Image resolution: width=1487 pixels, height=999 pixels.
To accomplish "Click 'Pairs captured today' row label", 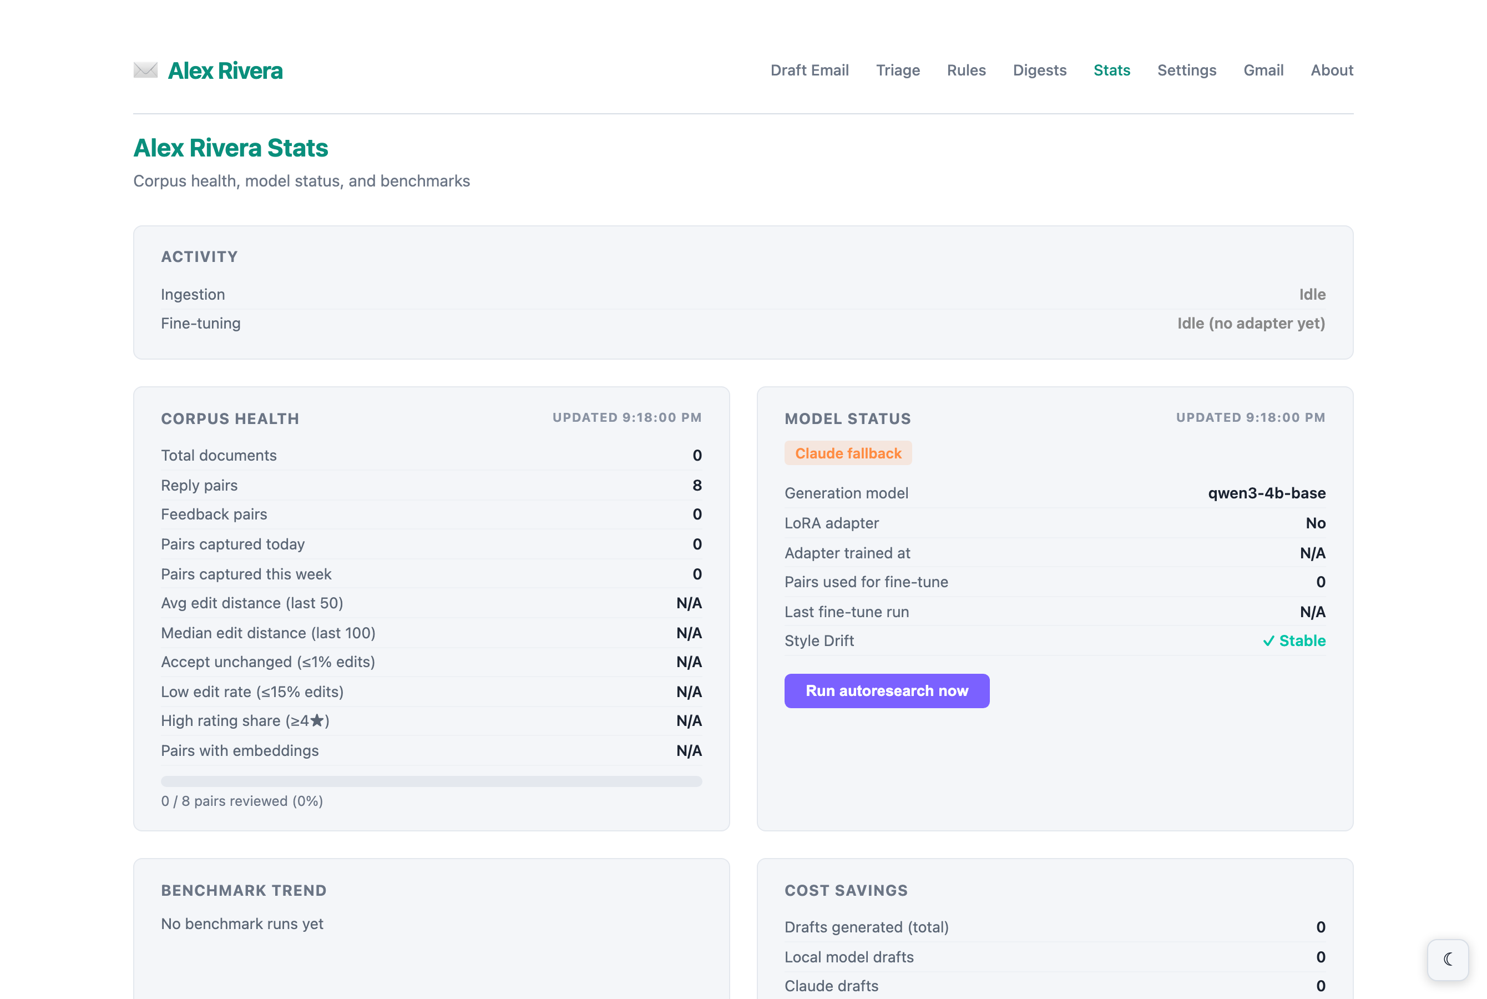I will coord(232,544).
